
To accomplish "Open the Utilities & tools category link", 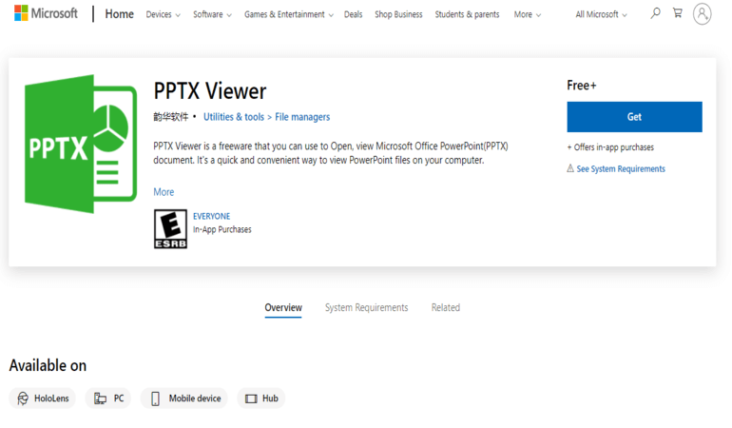I will 234,117.
